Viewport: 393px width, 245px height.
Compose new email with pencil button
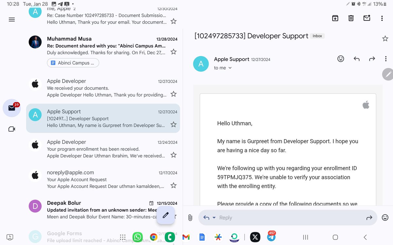coord(166,215)
